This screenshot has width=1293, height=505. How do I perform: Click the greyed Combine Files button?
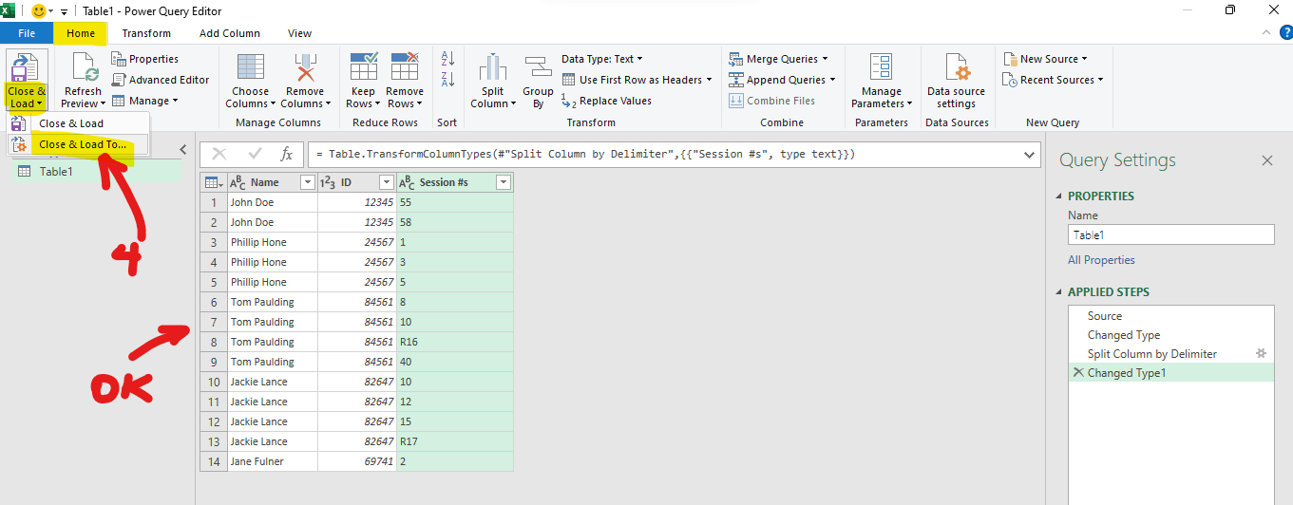point(772,101)
